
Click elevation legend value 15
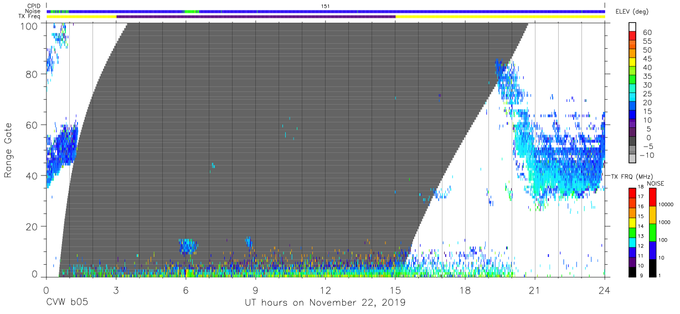click(647, 112)
